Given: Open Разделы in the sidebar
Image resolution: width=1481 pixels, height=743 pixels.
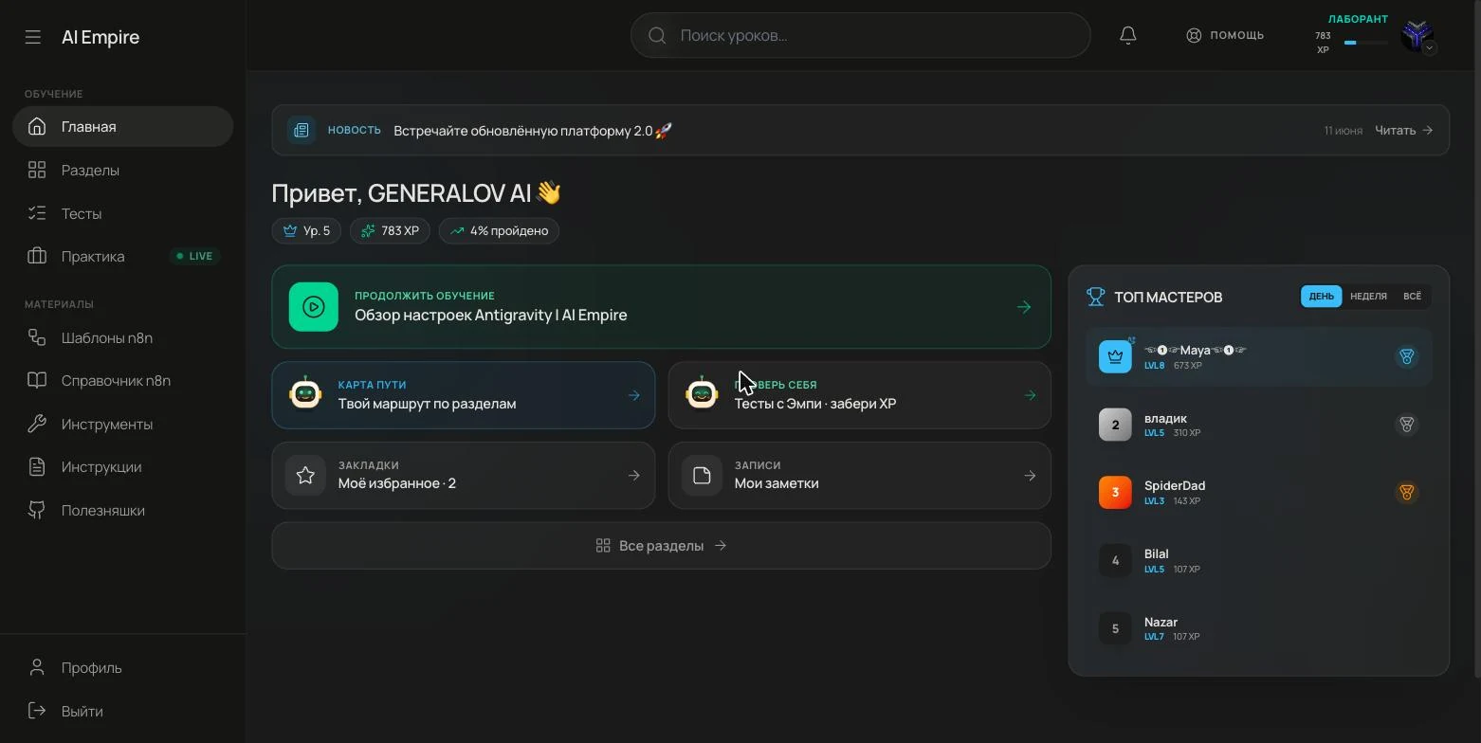Looking at the screenshot, I should tap(123, 170).
